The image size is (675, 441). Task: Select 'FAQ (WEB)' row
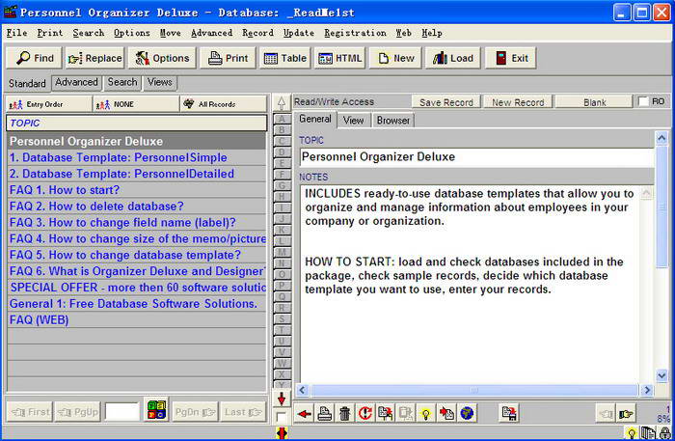point(137,320)
